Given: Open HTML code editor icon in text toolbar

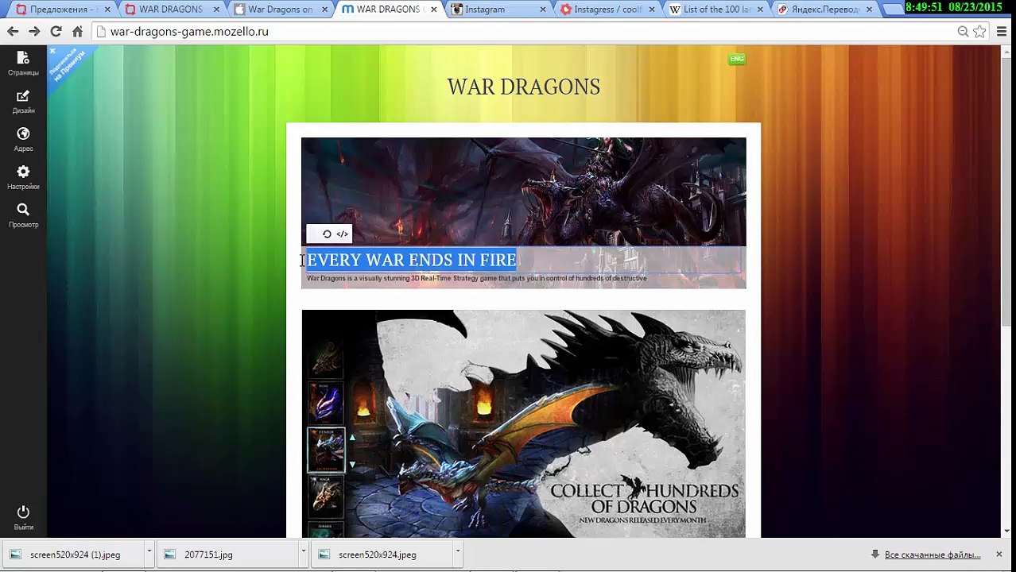Looking at the screenshot, I should pos(342,234).
